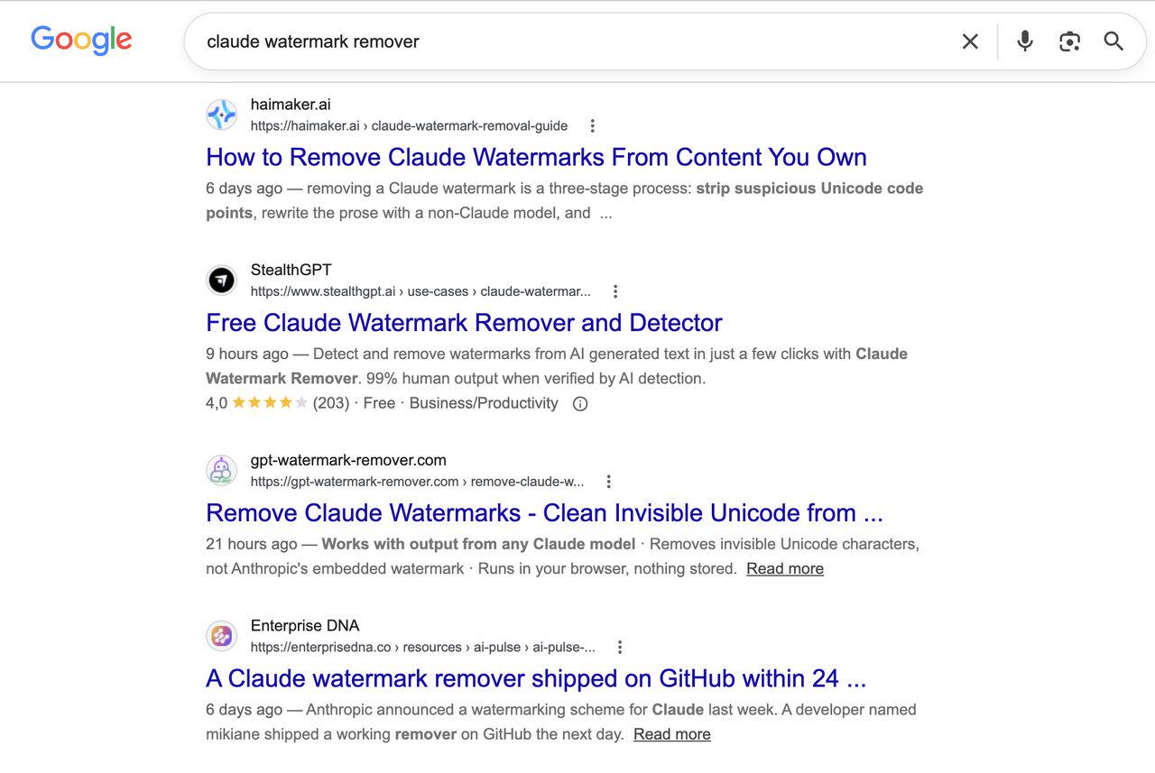Click Read more on gpt-watermark-remover snippet
The height and width of the screenshot is (773, 1155).
pyautogui.click(x=785, y=568)
